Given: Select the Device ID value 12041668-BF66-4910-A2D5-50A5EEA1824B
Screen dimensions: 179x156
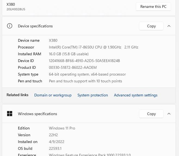Looking at the screenshot, I should [84, 61].
